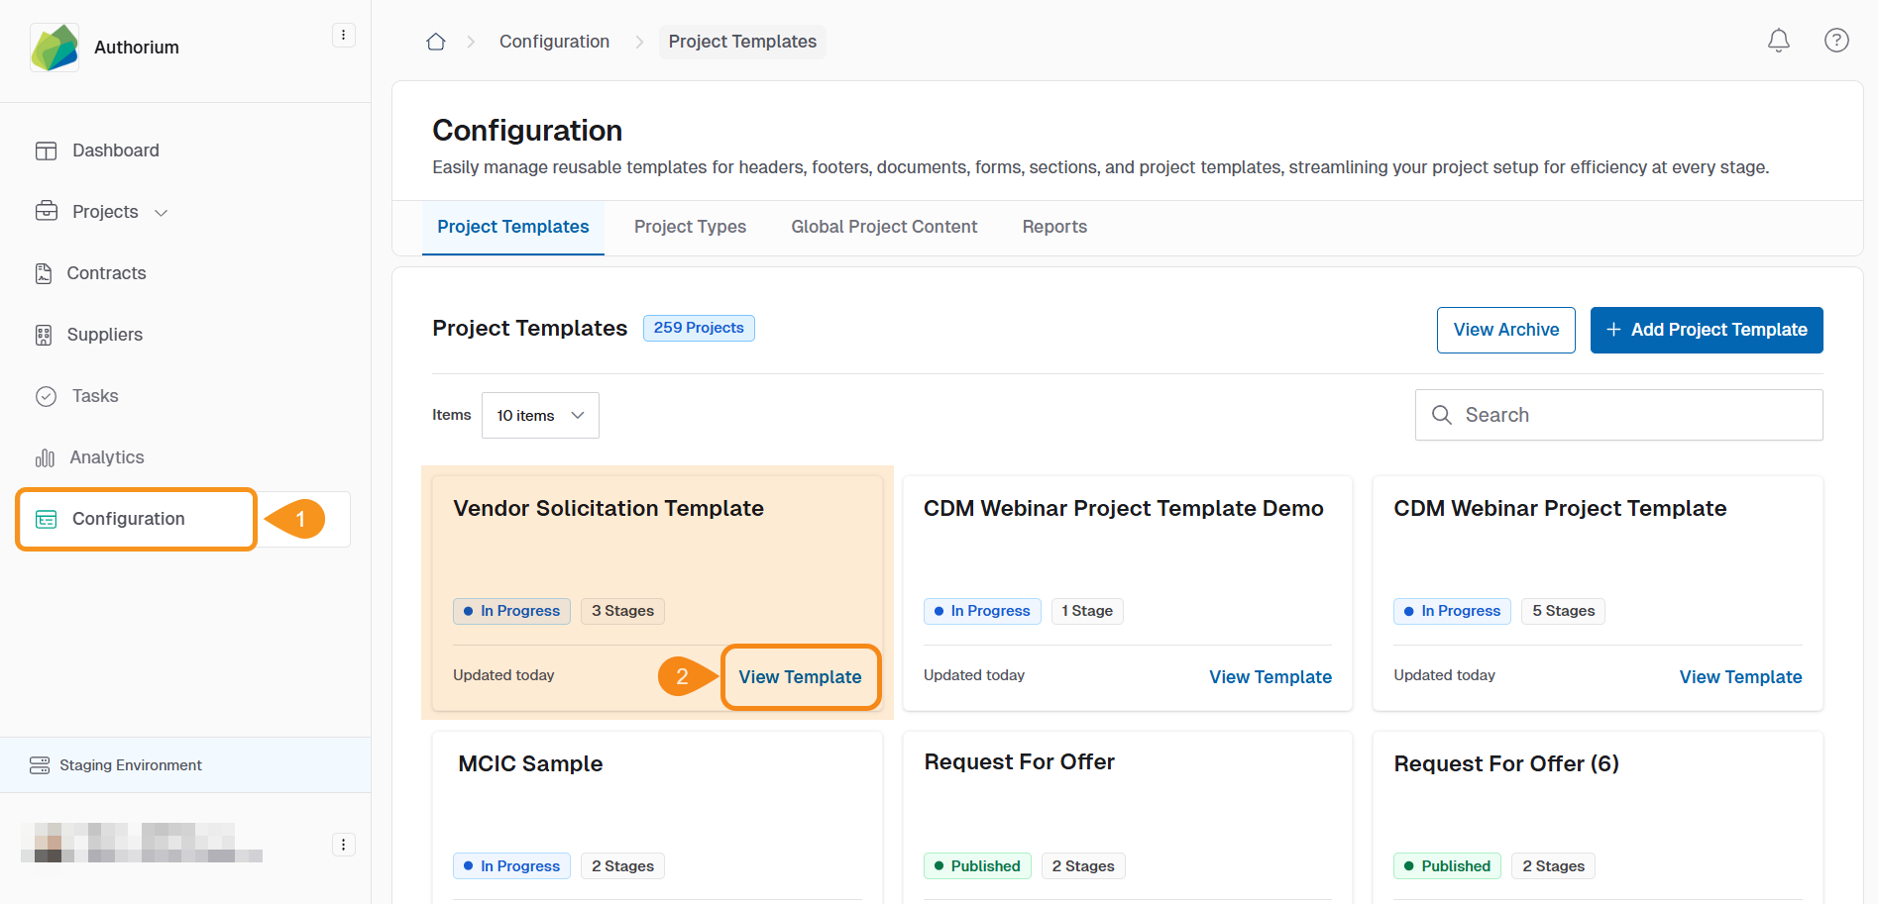
Task: Open the 10 items per page dropdown
Action: click(540, 416)
